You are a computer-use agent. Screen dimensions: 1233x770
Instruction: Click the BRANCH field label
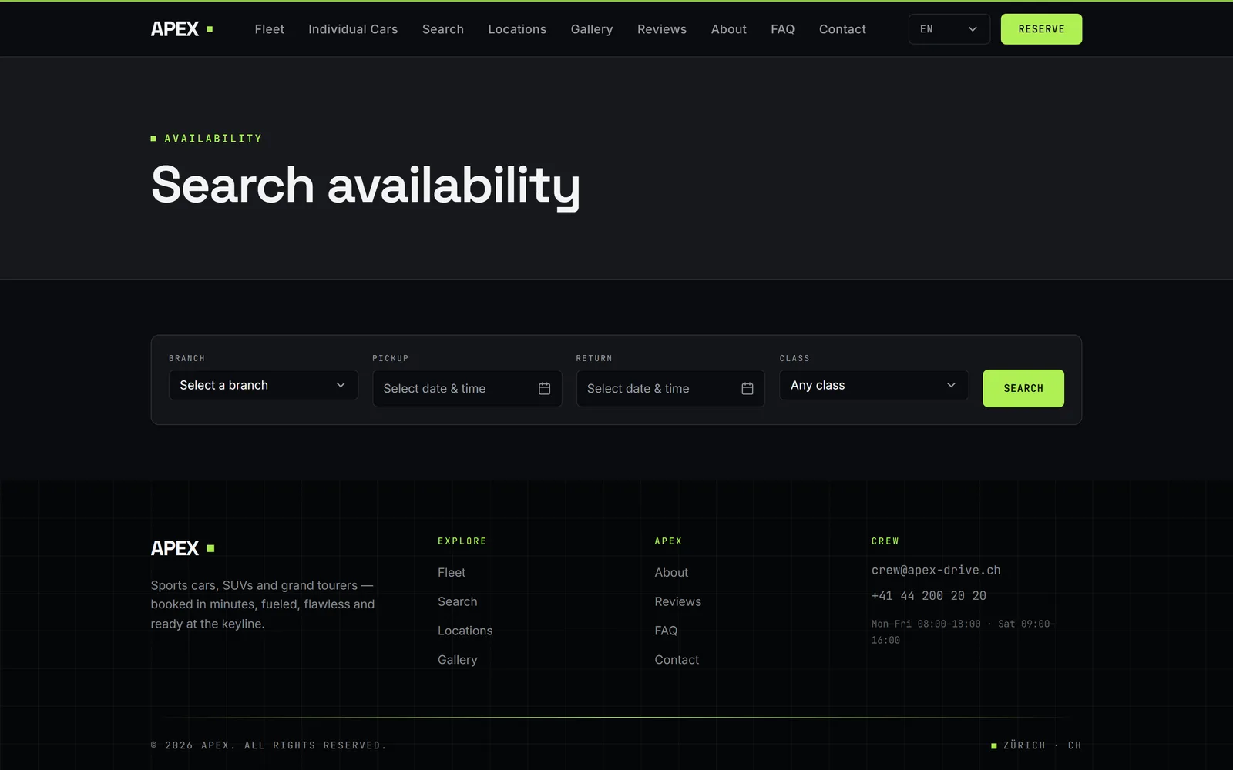[187, 359]
